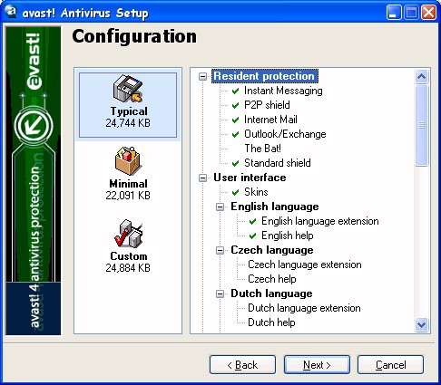Select the Typical installation icon
This screenshot has width=441, height=385.
pyautogui.click(x=128, y=89)
